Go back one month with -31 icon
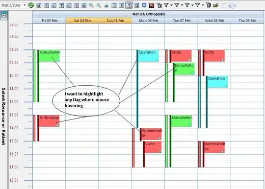265x189 pixels. [39, 5]
